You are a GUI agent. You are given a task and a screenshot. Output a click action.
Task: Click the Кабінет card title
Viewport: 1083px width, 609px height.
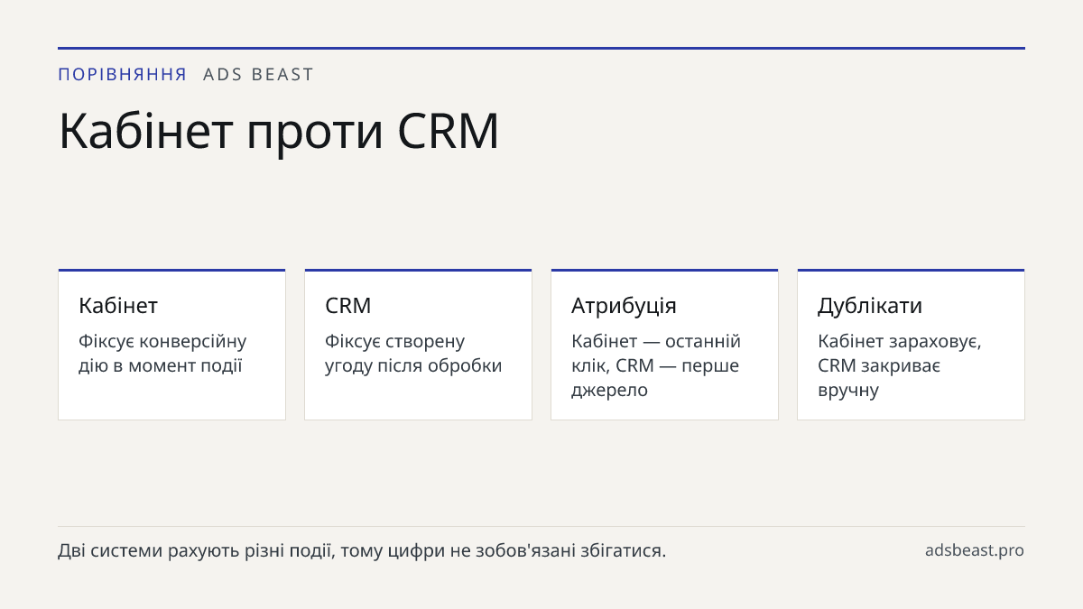(118, 306)
